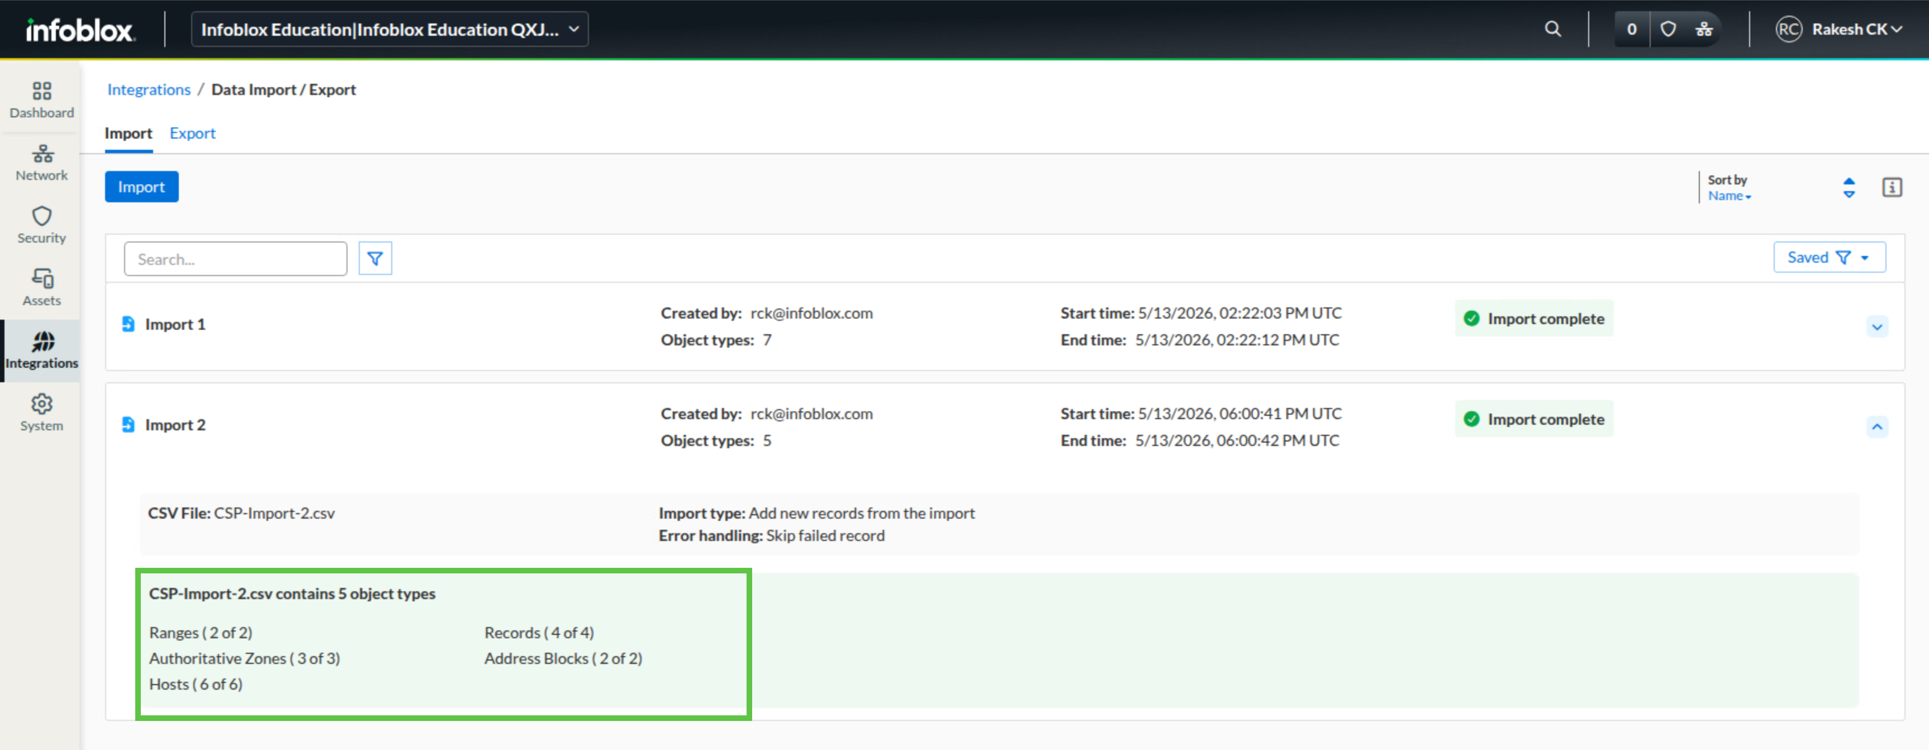1929x750 pixels.
Task: Open the Assets section in sidebar
Action: coord(42,288)
